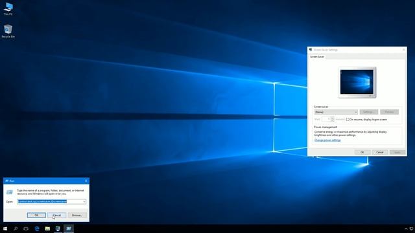Select Recycle Bin desktop icon
This screenshot has height=233, width=415.
point(8,31)
